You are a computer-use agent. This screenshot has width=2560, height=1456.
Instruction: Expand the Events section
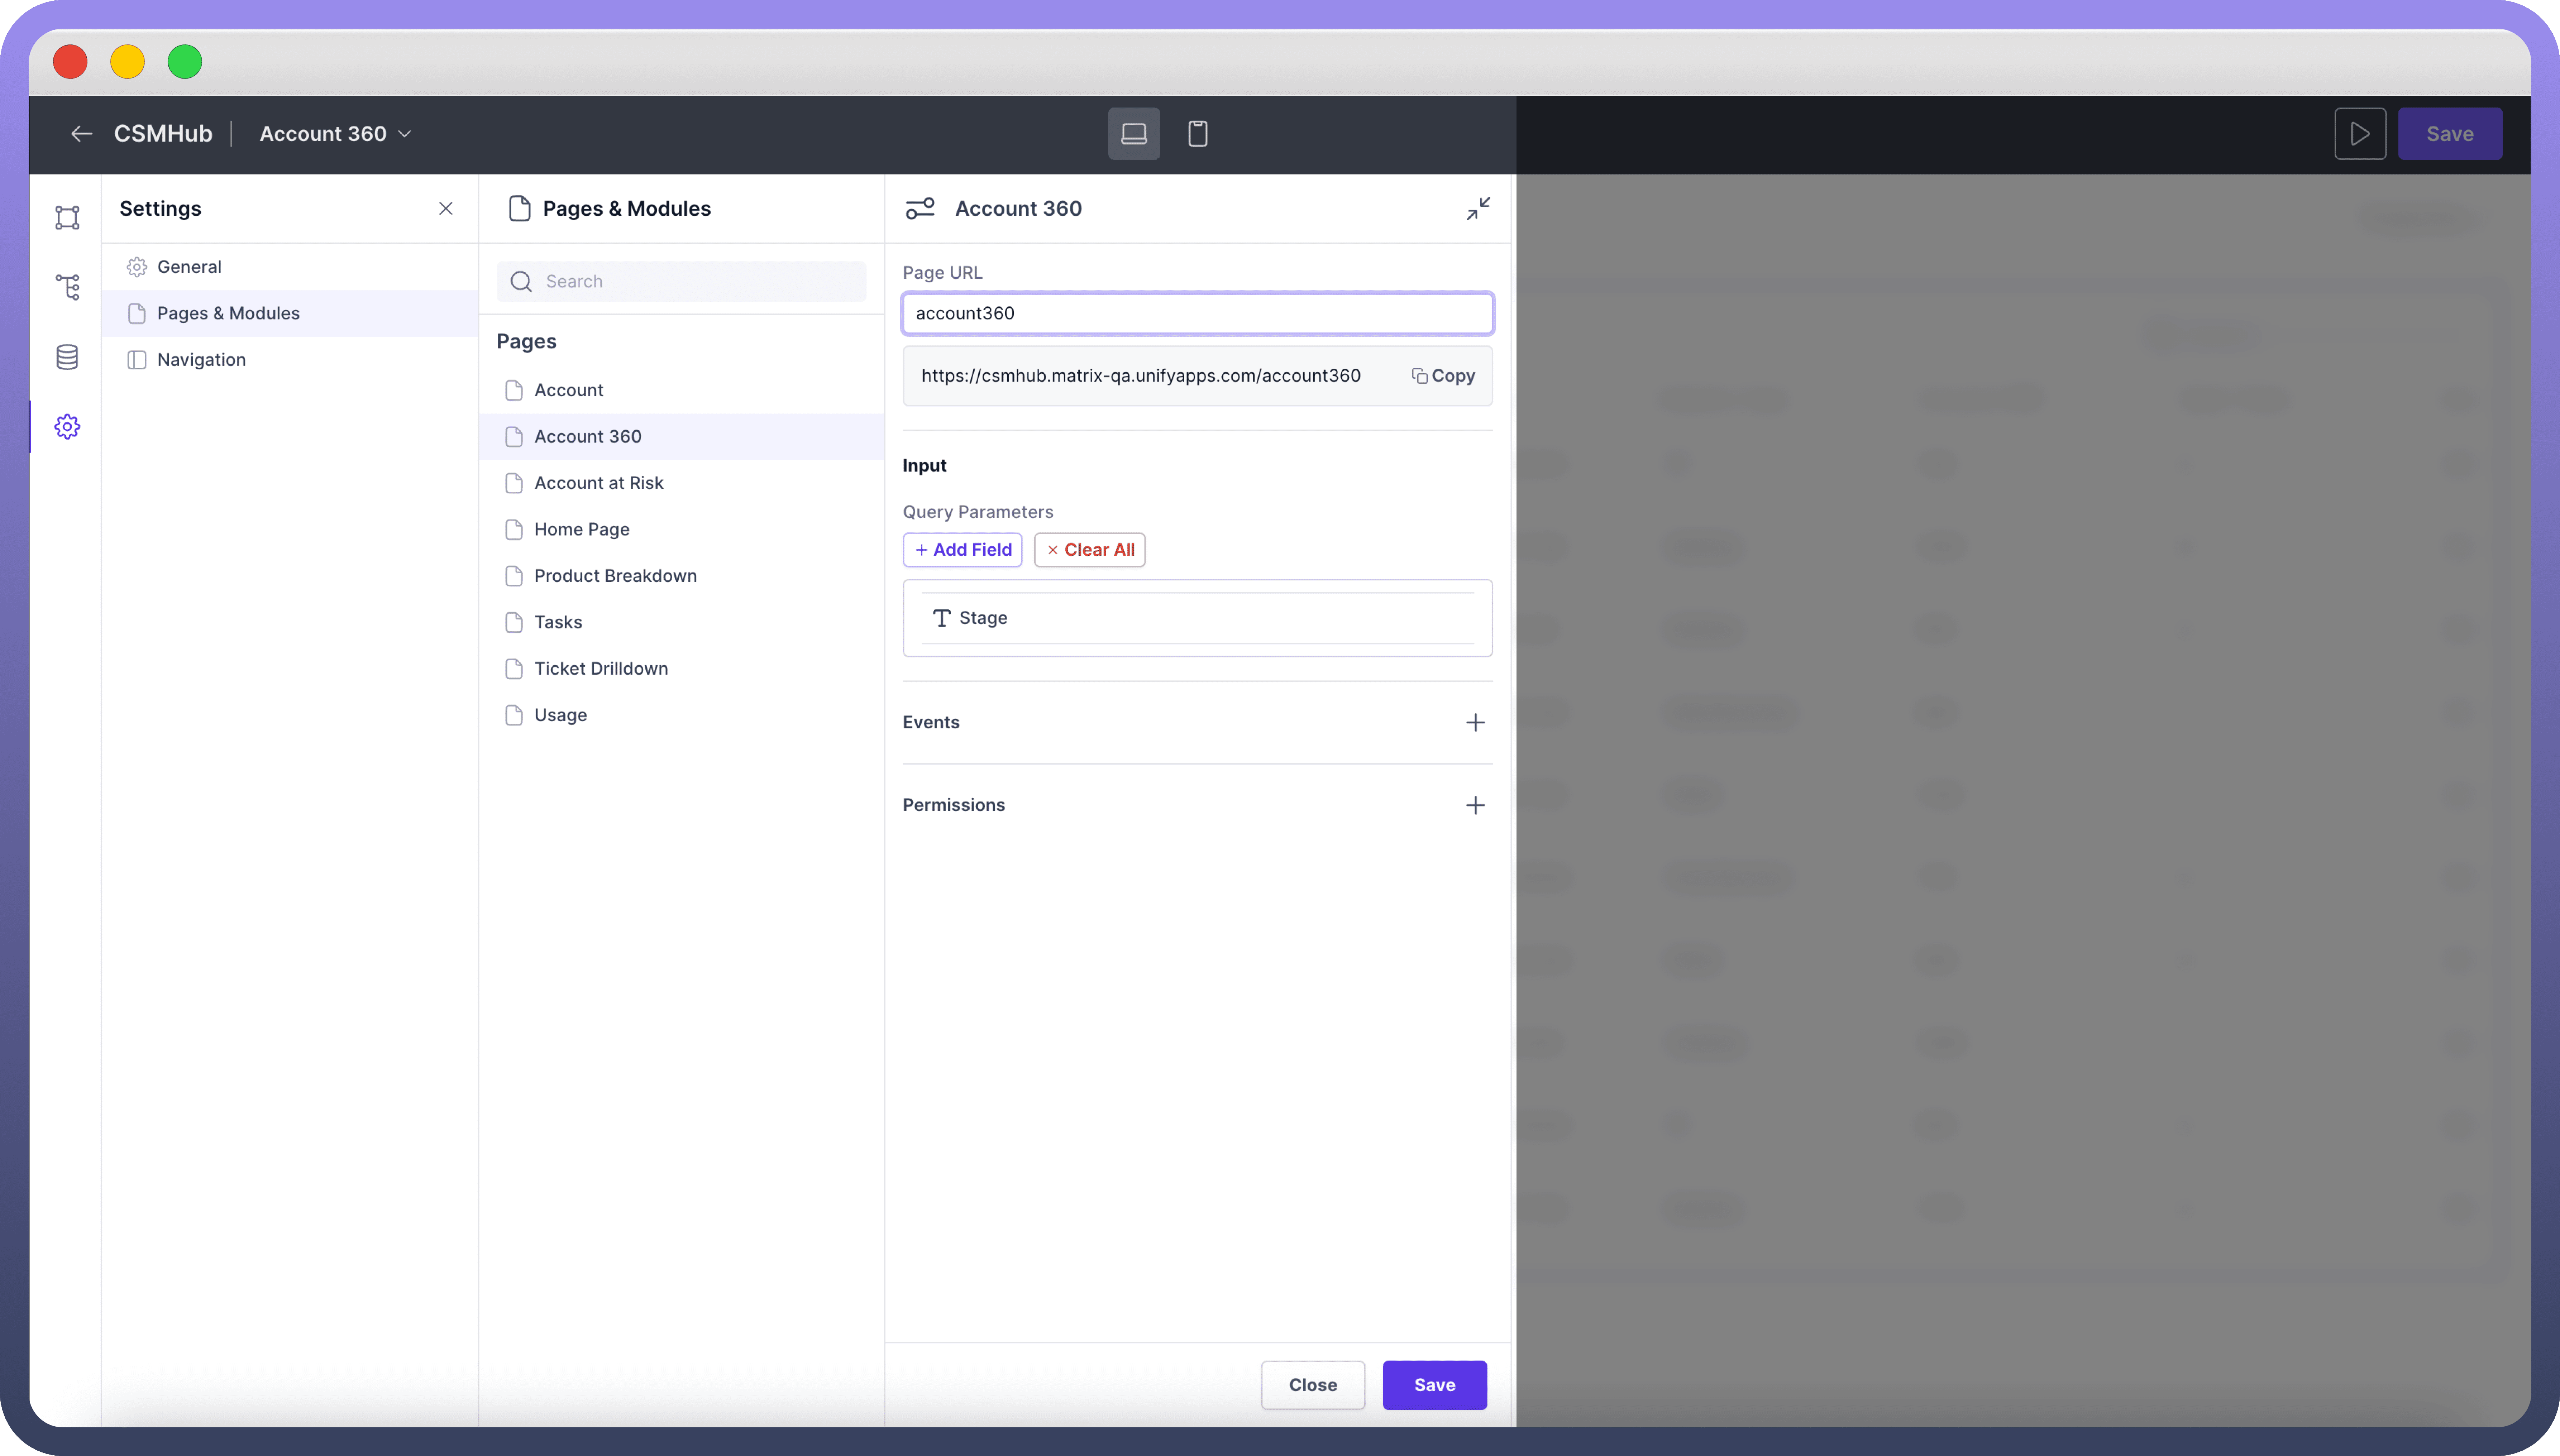coord(1475,722)
